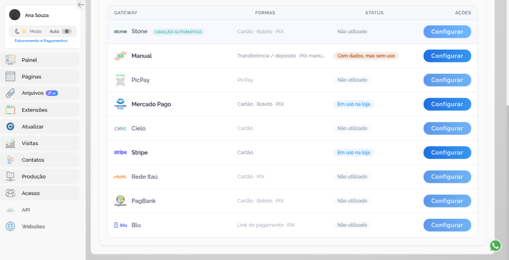509x260 pixels.
Task: Click Mercado Pago 'Em uso na loja' status
Action: coord(353,104)
